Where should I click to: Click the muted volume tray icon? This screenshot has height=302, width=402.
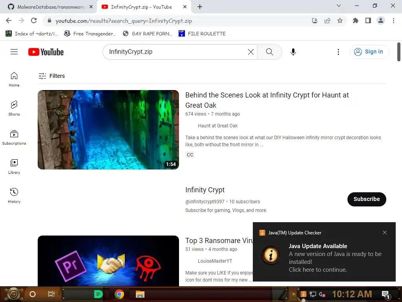point(322,294)
